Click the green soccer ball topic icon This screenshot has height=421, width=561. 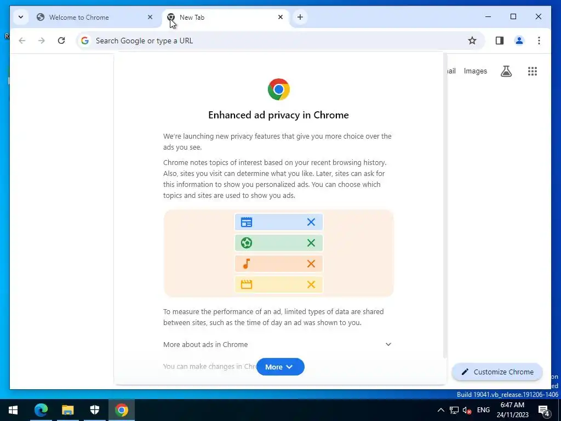pyautogui.click(x=247, y=243)
